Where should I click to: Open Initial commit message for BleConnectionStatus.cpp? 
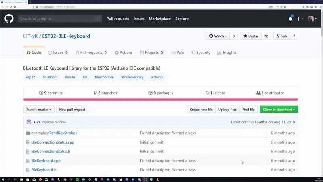(x=152, y=142)
